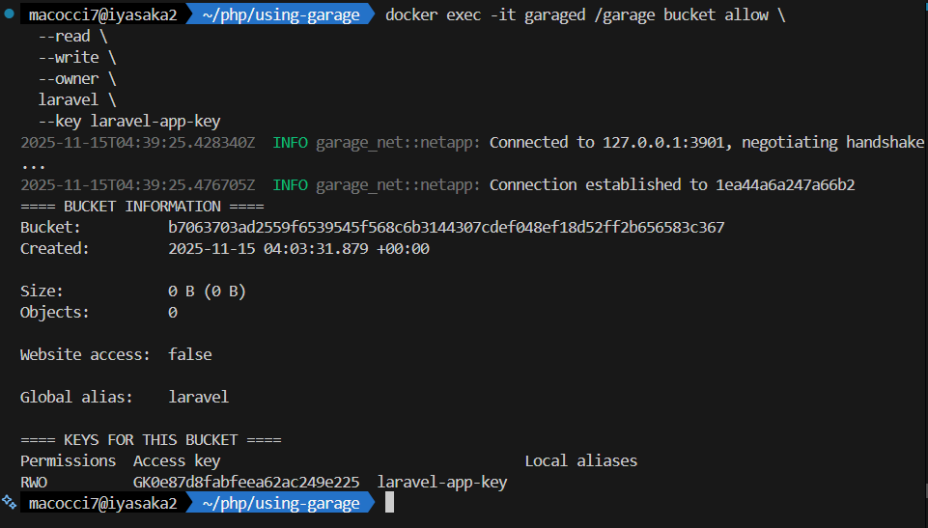Image resolution: width=928 pixels, height=528 pixels.
Task: Click the --write flag in the command
Action: (68, 58)
